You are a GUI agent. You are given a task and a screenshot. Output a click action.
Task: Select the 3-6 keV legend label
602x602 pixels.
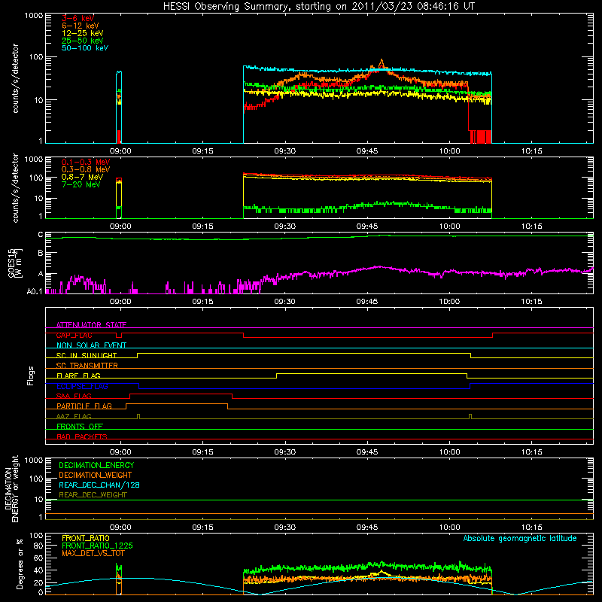coord(78,18)
